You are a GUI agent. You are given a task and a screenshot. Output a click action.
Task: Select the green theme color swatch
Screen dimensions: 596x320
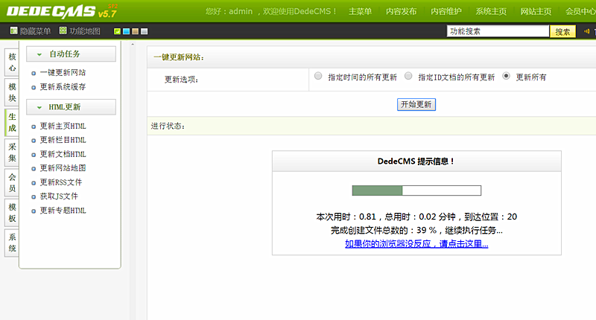tap(117, 31)
